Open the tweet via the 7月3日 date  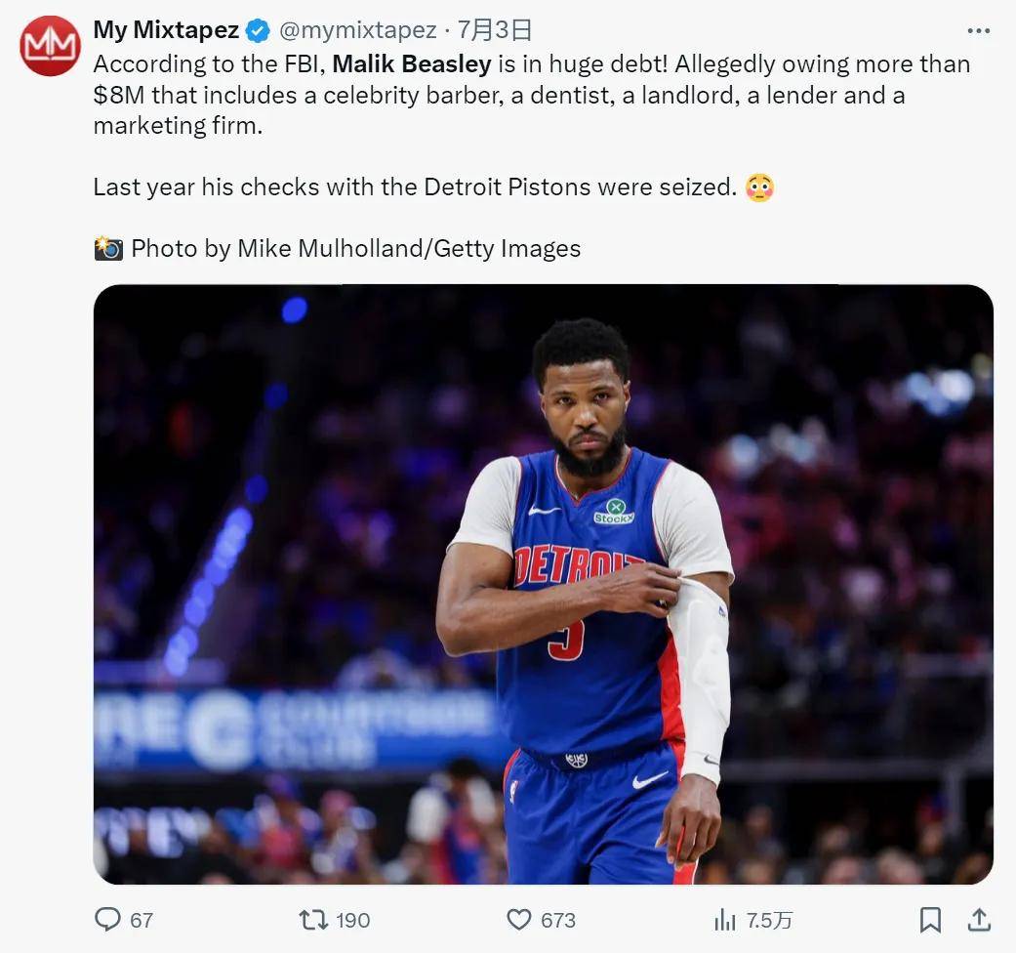pyautogui.click(x=495, y=31)
